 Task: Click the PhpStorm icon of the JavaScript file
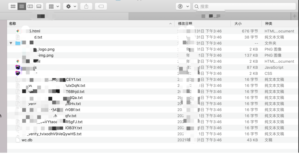coord(18,67)
